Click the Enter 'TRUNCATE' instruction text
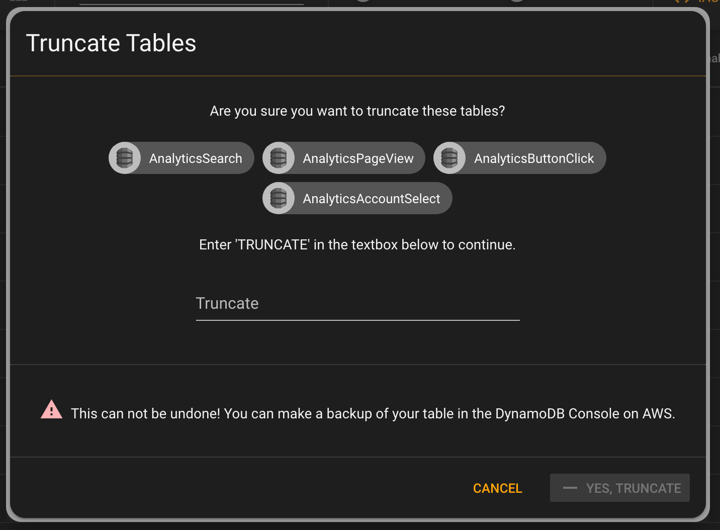This screenshot has height=530, width=720. point(357,245)
